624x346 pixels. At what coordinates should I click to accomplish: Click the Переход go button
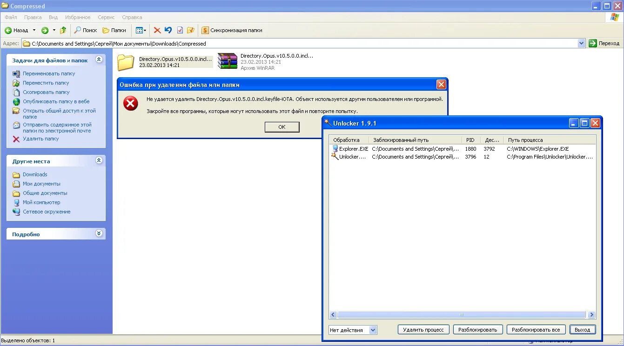[x=604, y=43]
